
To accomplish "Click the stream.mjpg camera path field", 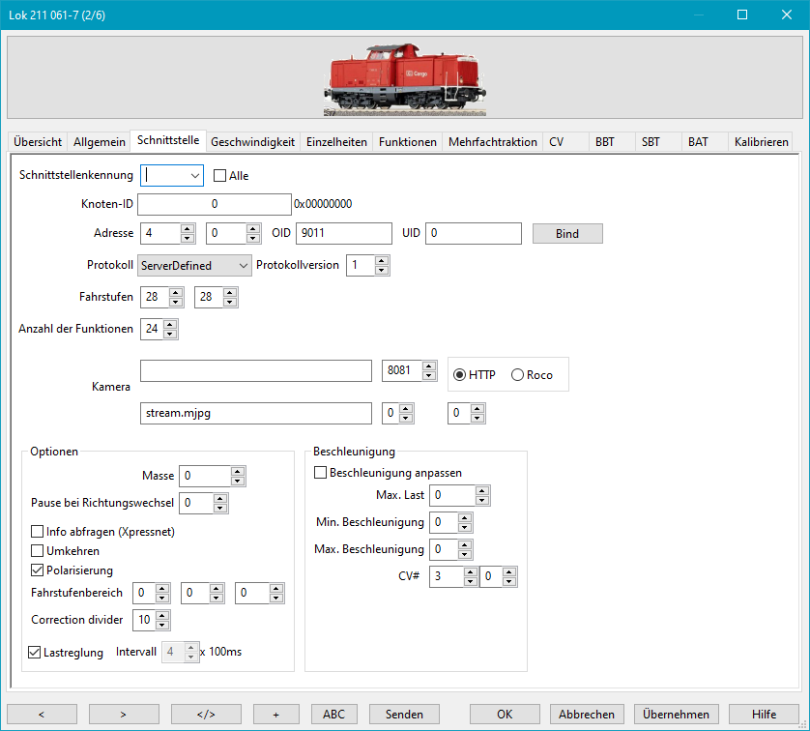I will [255, 414].
